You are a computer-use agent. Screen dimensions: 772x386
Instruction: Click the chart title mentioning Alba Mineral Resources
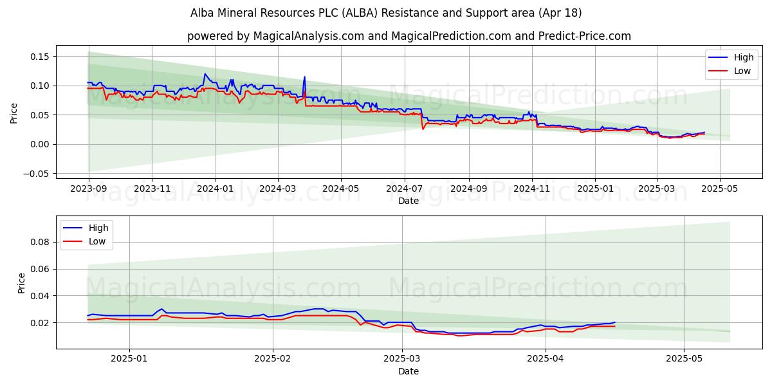pyautogui.click(x=386, y=13)
